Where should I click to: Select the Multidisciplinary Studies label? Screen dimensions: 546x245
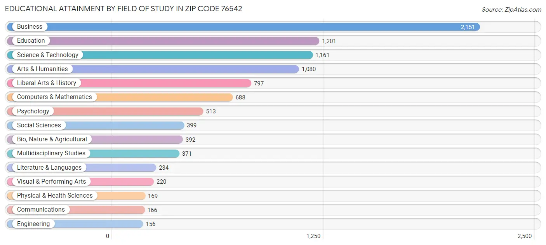point(51,153)
